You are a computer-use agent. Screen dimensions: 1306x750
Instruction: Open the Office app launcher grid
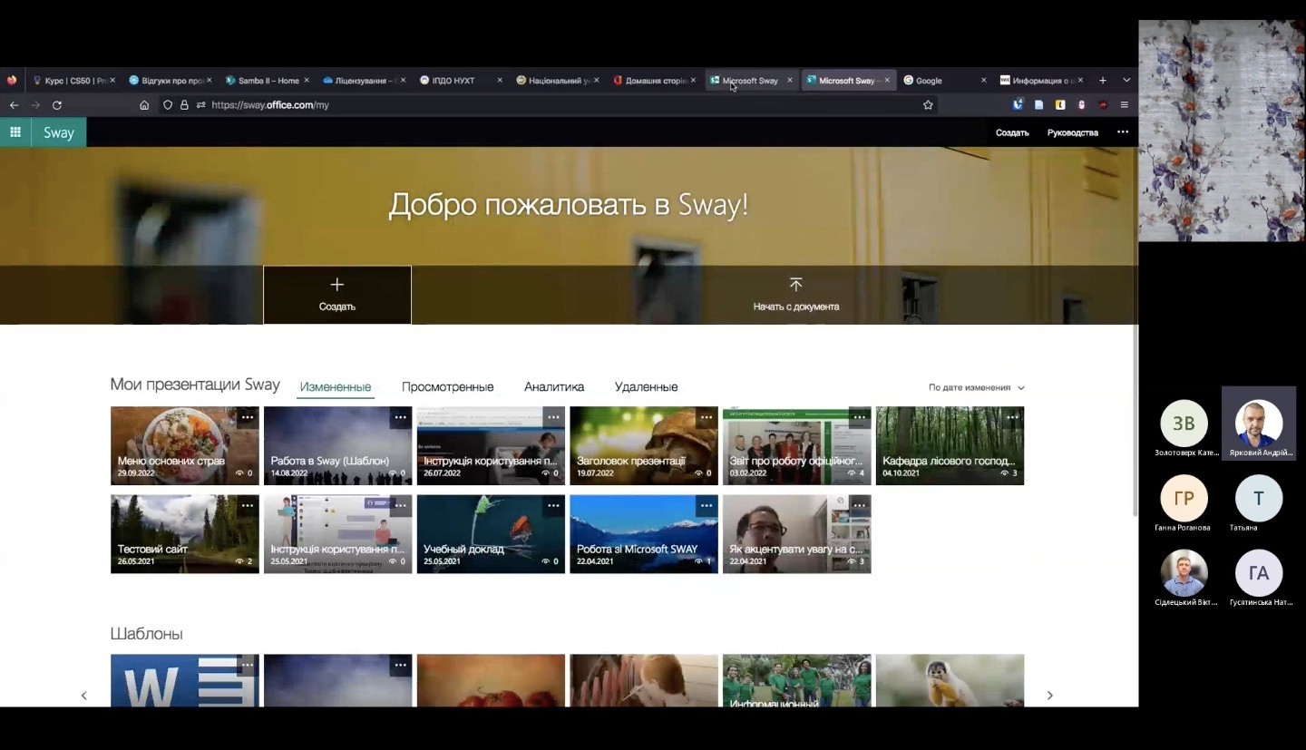[x=15, y=132]
